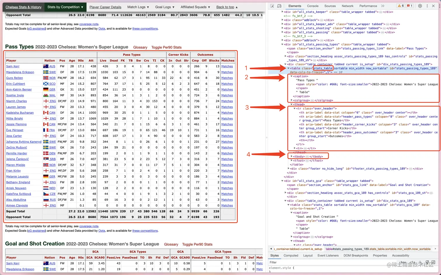Switch to the Properties tab

(x=380, y=255)
